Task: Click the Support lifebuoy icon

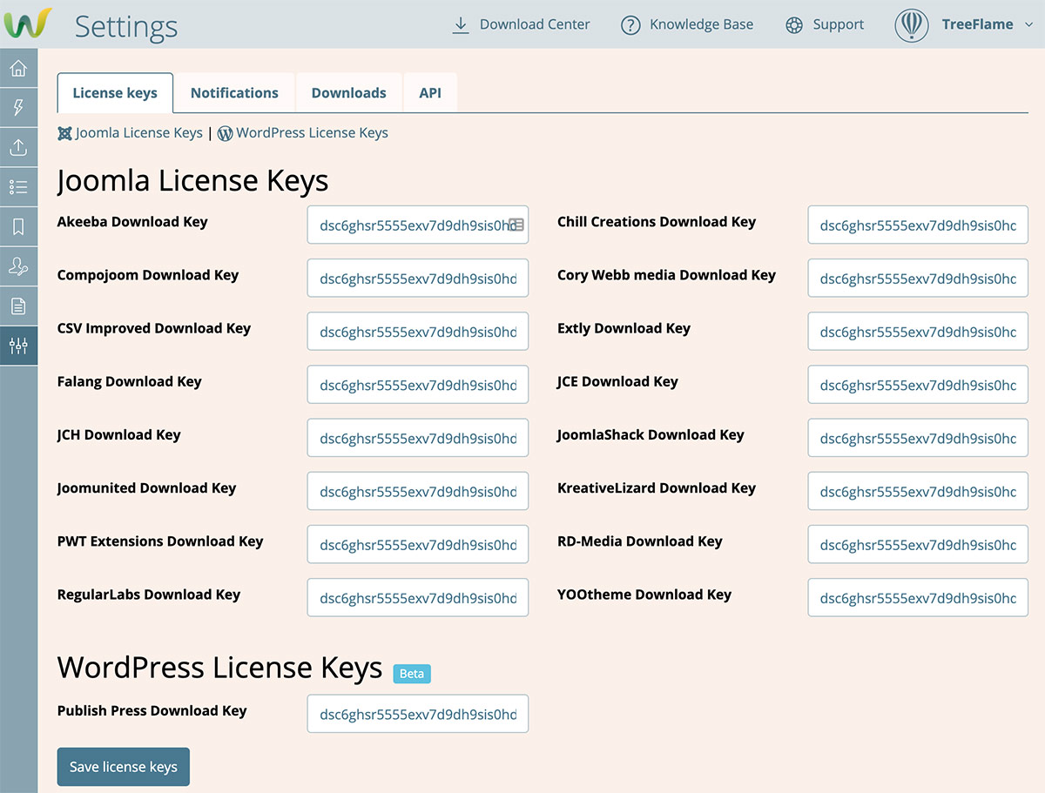Action: pos(794,25)
